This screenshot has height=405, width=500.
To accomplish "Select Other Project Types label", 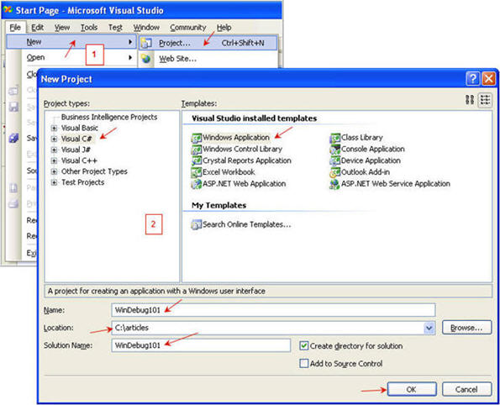I will [94, 171].
